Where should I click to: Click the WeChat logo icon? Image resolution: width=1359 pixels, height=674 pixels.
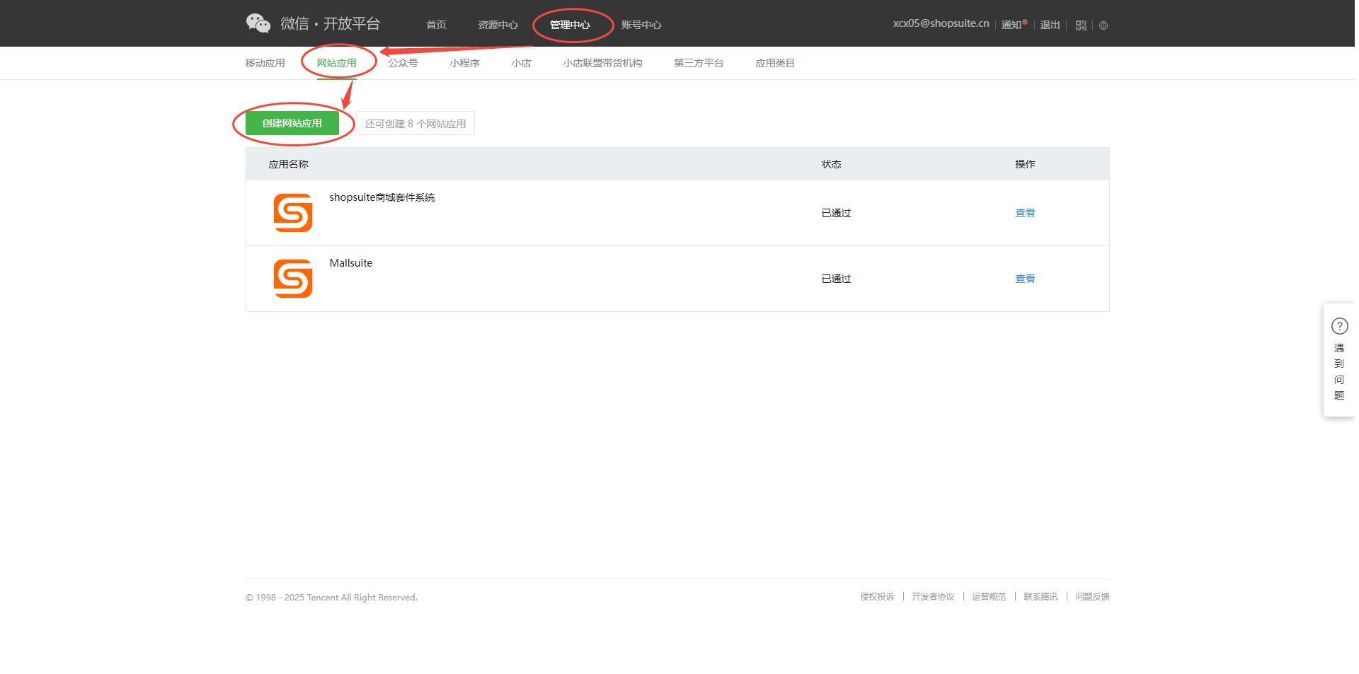tap(258, 23)
